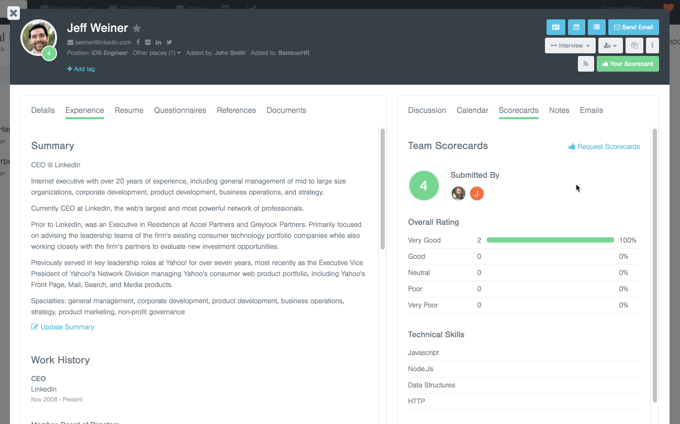This screenshot has width=680, height=424.
Task: Click the 'Added to: BambooHR' text
Action: [280, 53]
